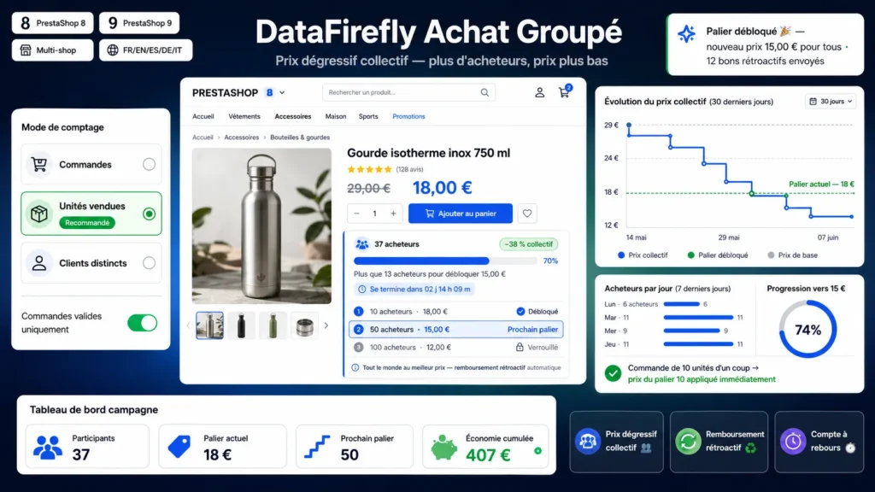Open the shopping cart icon
The width and height of the screenshot is (875, 492).
point(565,92)
